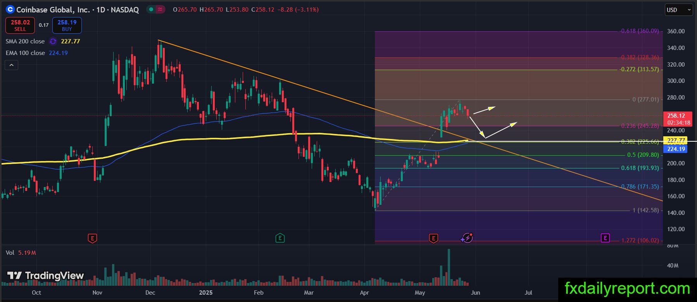Click the Coinbase logo icon

10,9
